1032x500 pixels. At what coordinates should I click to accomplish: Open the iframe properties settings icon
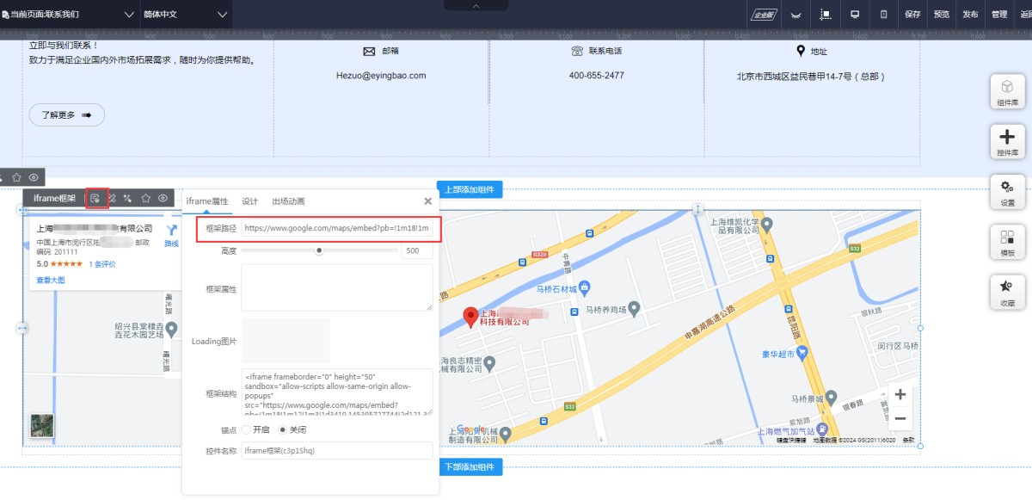click(x=95, y=199)
